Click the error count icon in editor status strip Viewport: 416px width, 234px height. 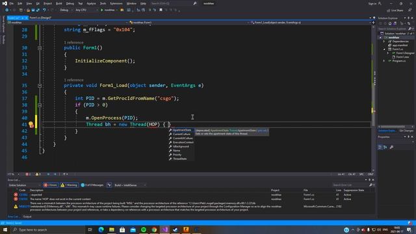(27, 174)
